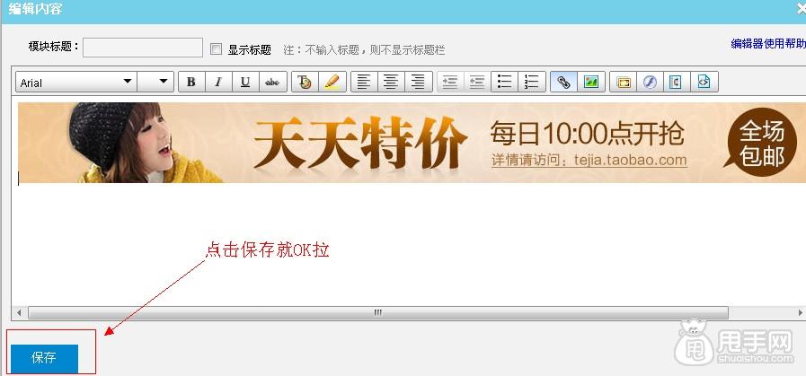Click the 模块标题 input field
806x376 pixels.
(143, 48)
